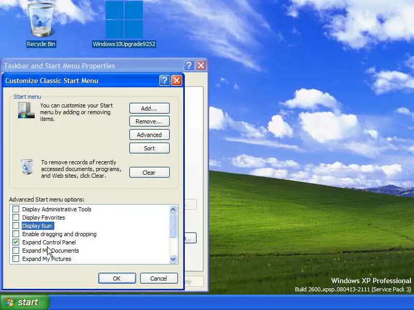Click the Add... button
The height and width of the screenshot is (310, 414).
tap(150, 109)
